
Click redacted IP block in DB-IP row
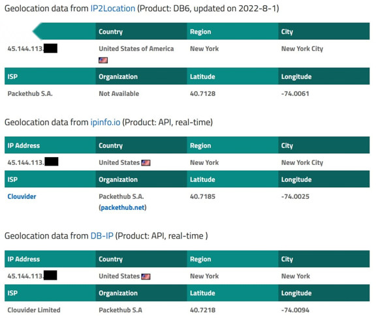tap(50, 275)
